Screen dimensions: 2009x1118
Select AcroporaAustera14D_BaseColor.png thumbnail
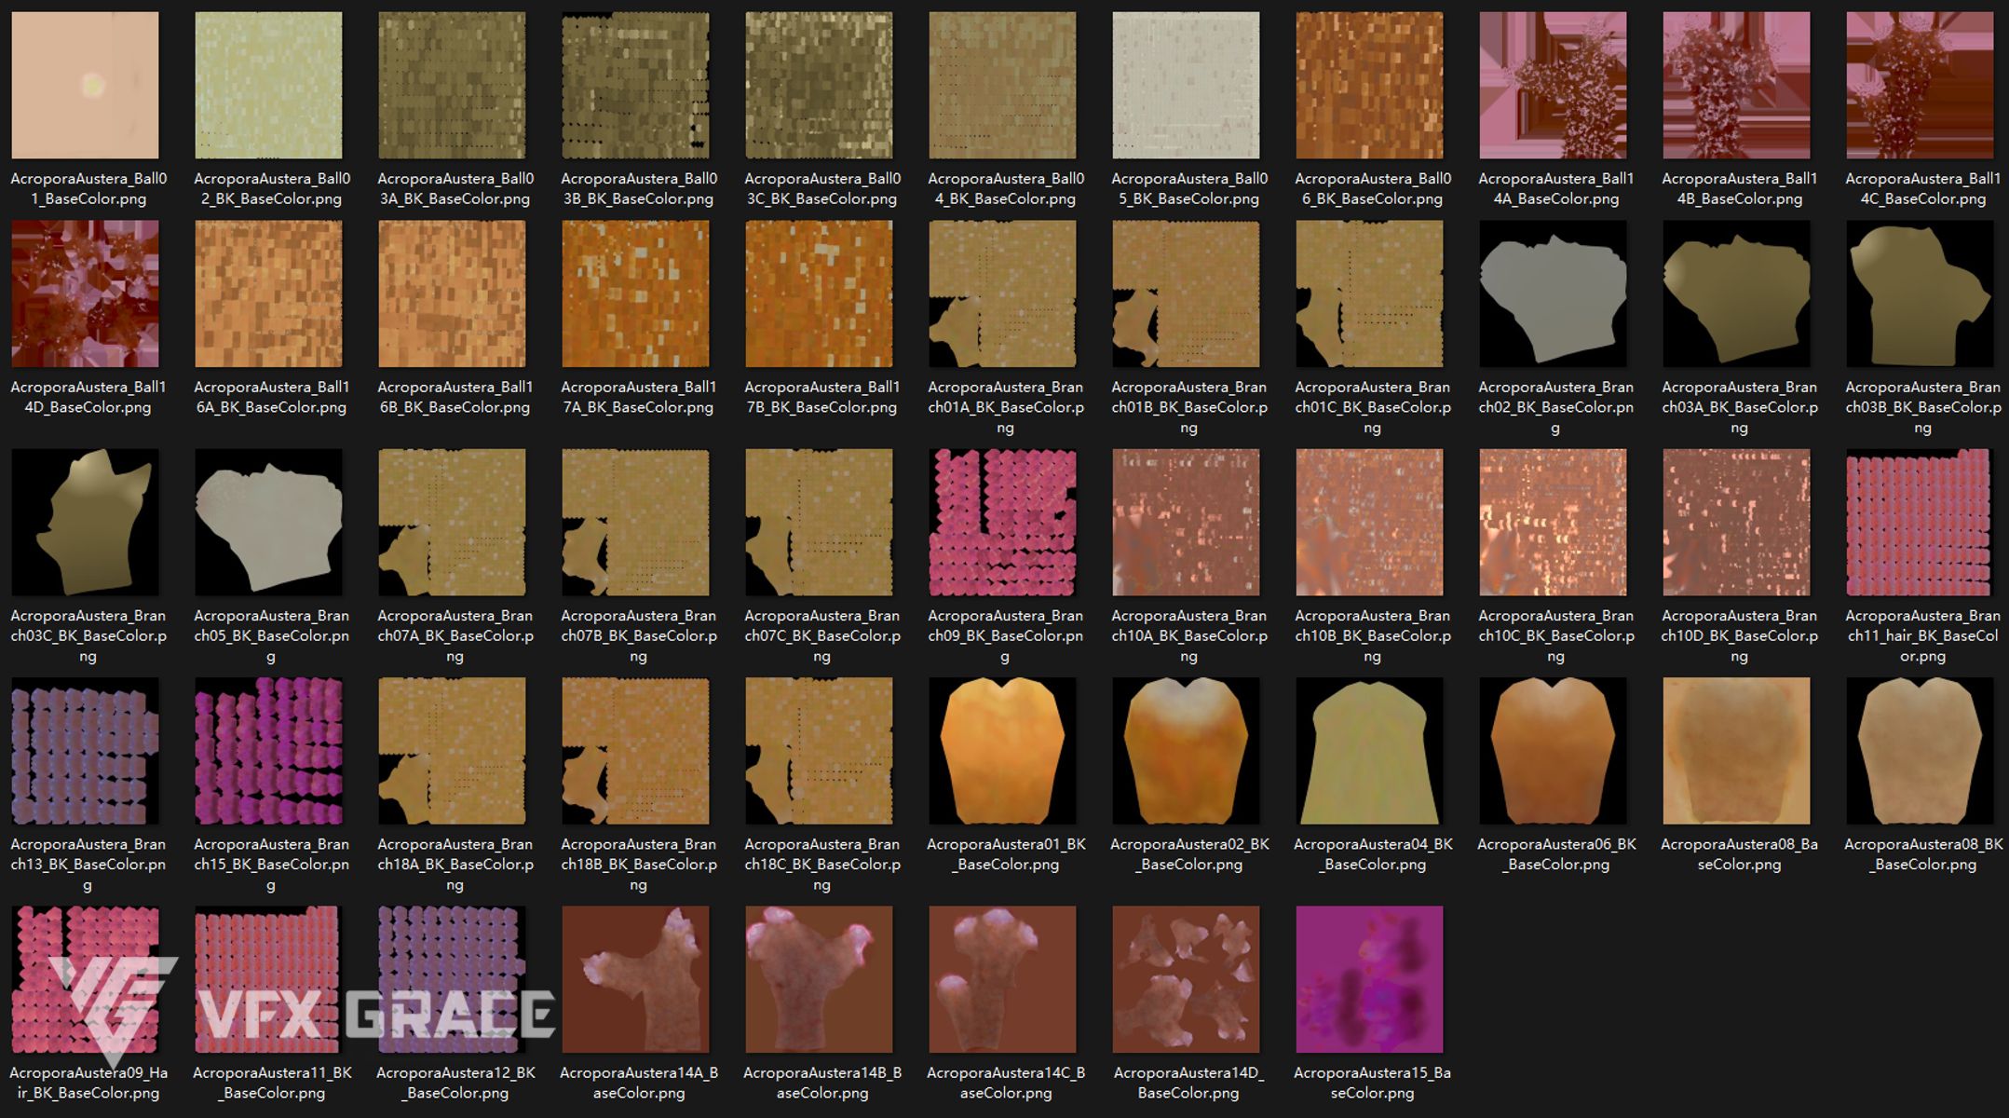(x=1186, y=979)
